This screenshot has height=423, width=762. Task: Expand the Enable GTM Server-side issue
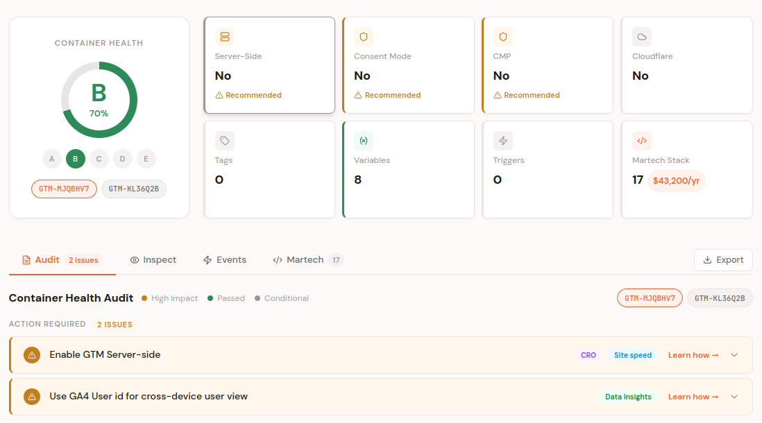coord(734,354)
